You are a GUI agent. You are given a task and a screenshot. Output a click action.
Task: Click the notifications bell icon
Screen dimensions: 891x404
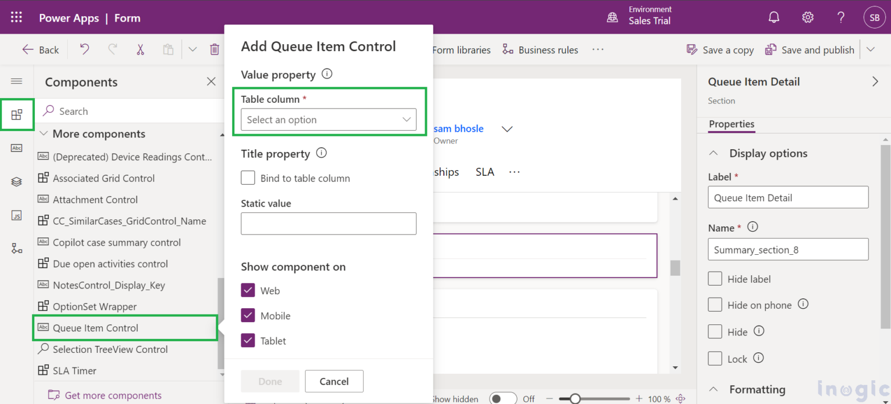coord(774,17)
